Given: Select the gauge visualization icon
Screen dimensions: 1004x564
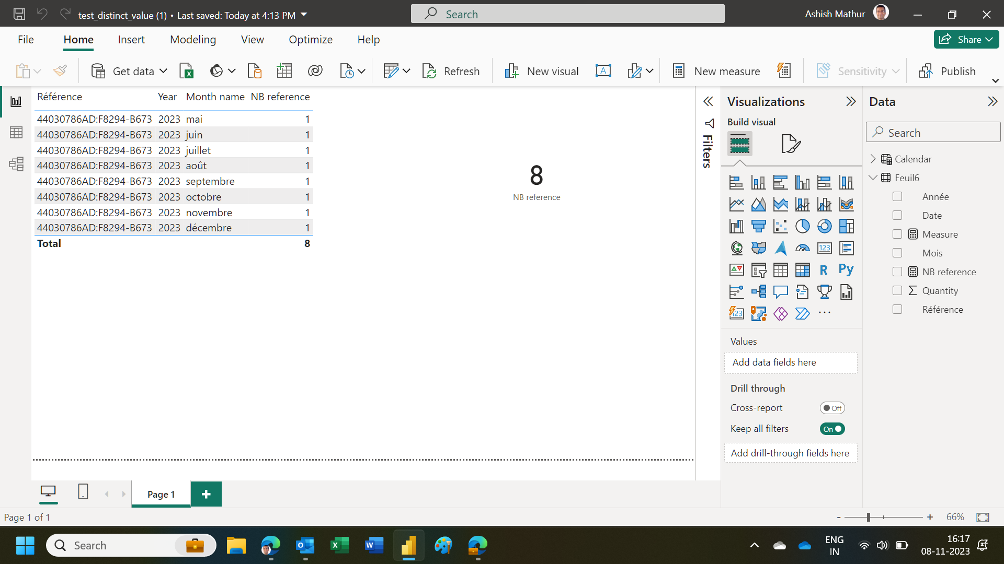Looking at the screenshot, I should tap(802, 248).
